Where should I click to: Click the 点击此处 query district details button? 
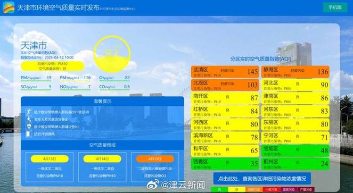coord(262,179)
